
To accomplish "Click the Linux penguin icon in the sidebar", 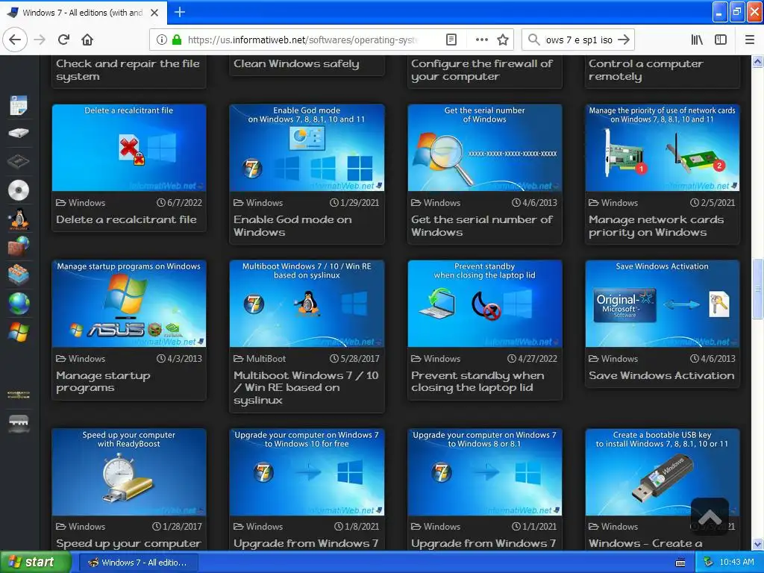I will (x=19, y=219).
